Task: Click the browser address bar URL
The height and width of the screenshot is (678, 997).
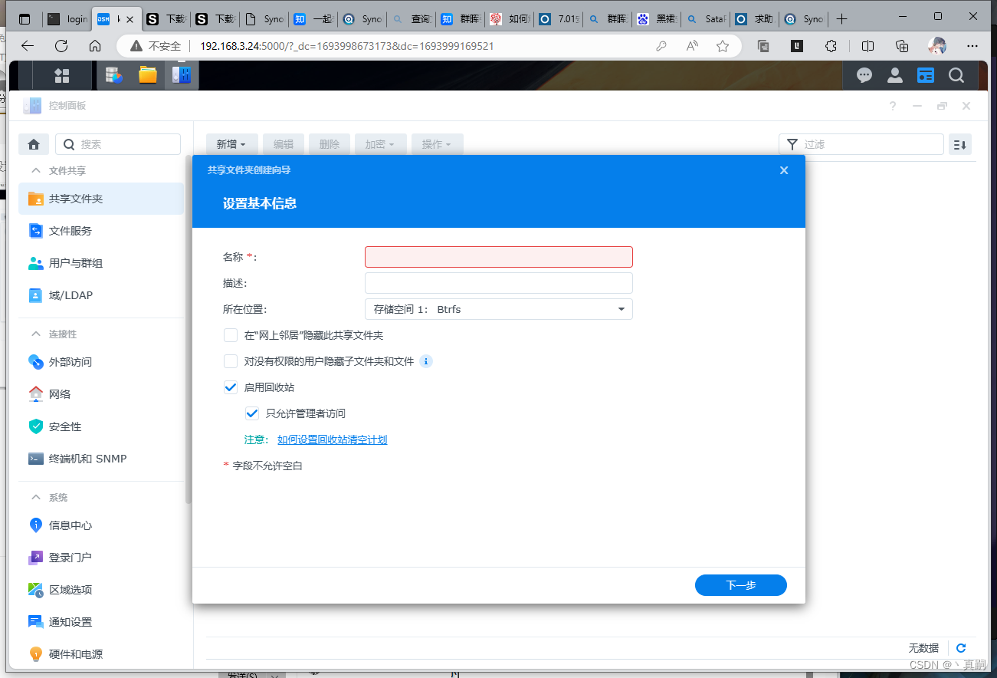Action: [346, 46]
